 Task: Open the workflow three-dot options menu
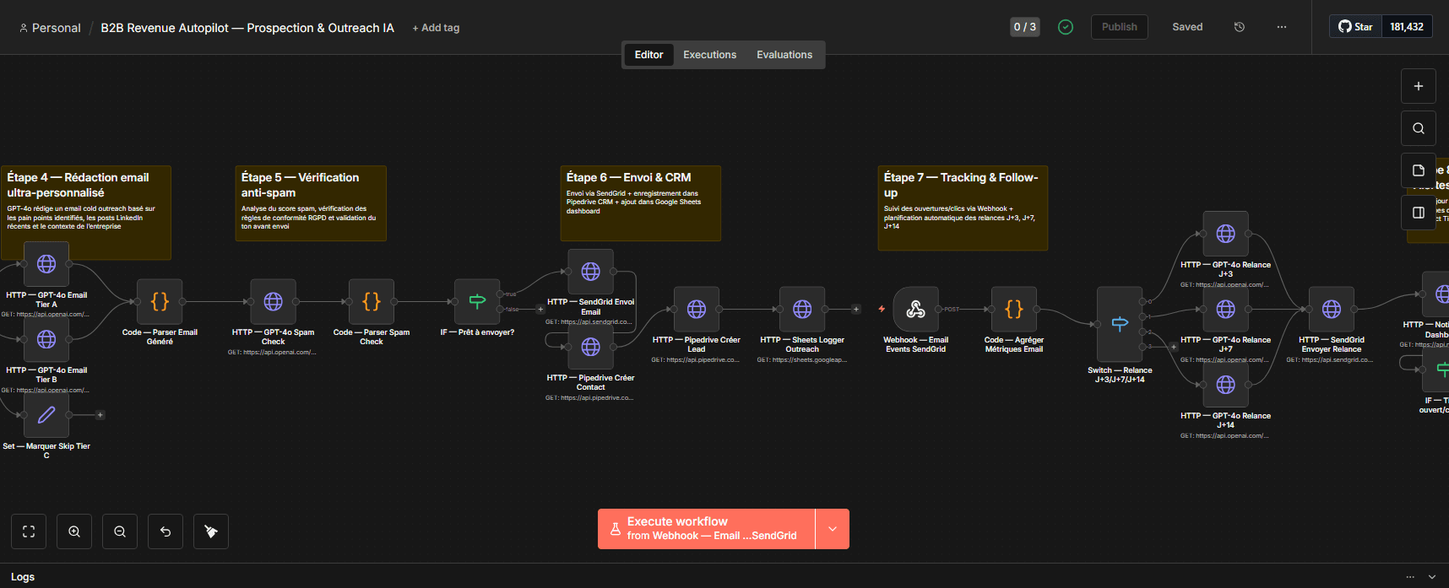[1282, 27]
